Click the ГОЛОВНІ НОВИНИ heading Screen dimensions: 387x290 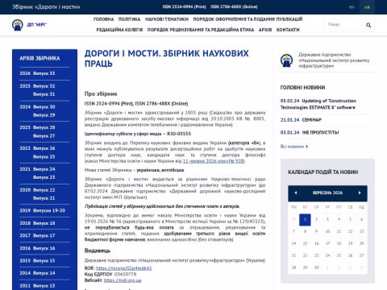click(x=302, y=88)
